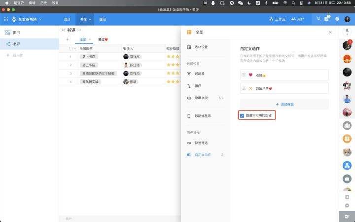Toggle 隐藏不可用的按钮 checkbox
Image resolution: width=355 pixels, height=222 pixels.
(242, 115)
